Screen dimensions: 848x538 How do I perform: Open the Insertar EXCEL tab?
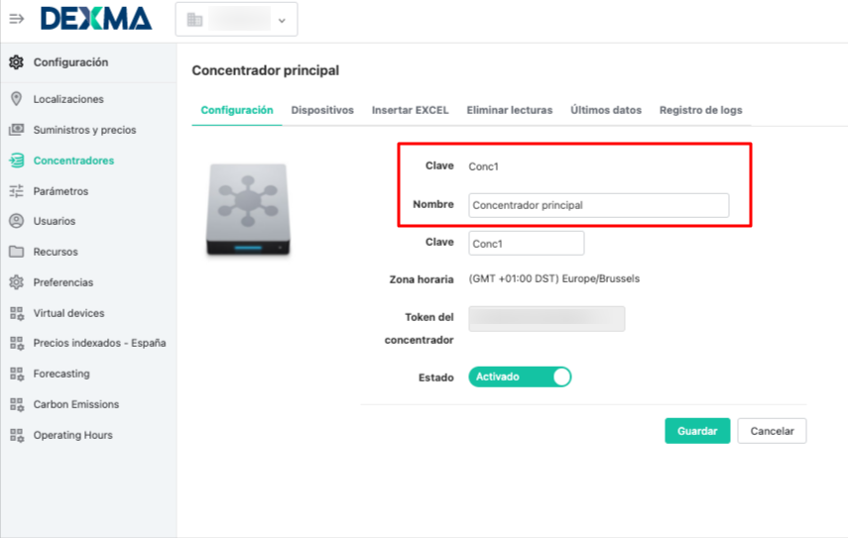coord(410,110)
